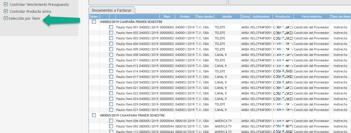351x133 pixels.
Task: Select the 040002/2019 Campaña Primer Semestre group checkbox
Action: point(94,22)
